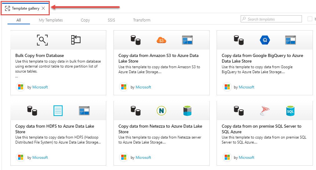Viewport: 316px width, 170px height.
Task: Click Microsoft link in Netezza card
Action: [x=143, y=158]
